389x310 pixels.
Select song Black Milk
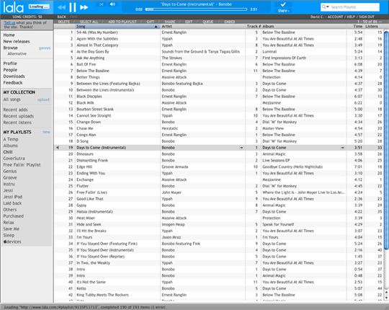85,103
